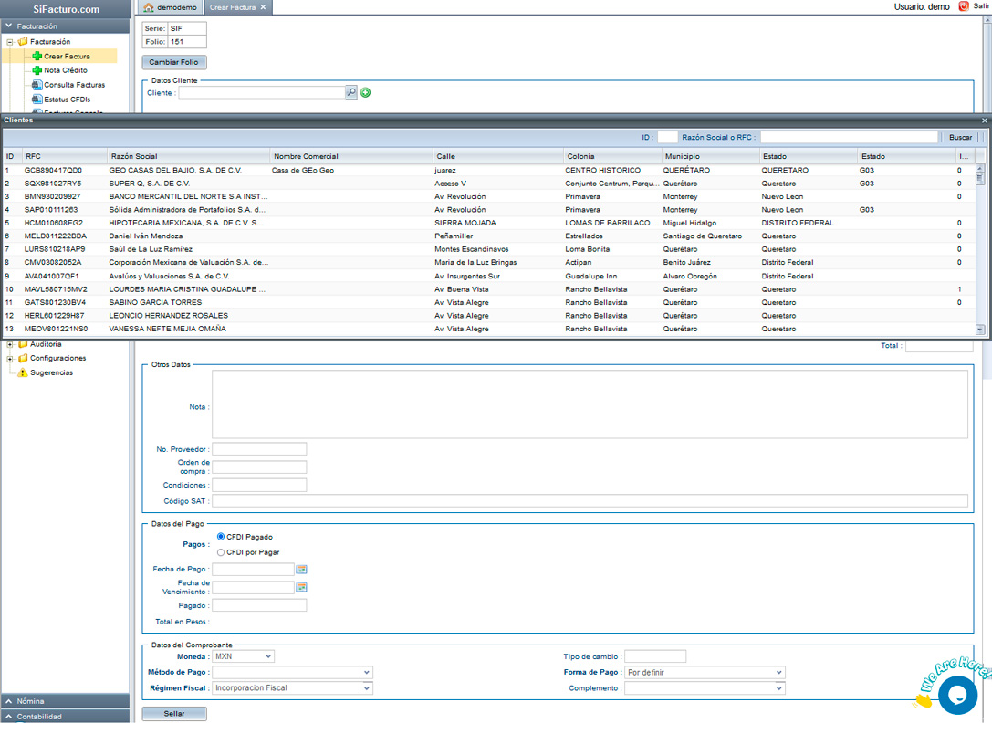Open Consulta Facturas in the sidebar

(x=75, y=85)
